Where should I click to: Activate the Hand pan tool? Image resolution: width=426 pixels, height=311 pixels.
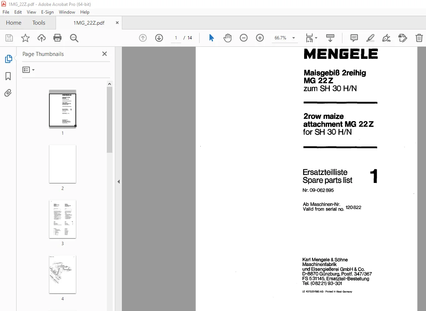(228, 38)
